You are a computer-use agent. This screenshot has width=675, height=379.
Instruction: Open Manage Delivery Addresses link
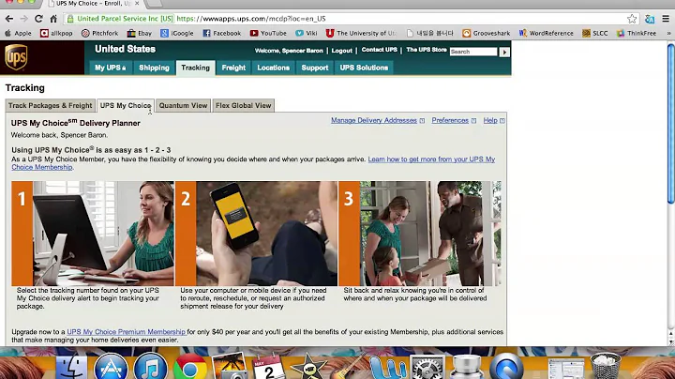(374, 121)
